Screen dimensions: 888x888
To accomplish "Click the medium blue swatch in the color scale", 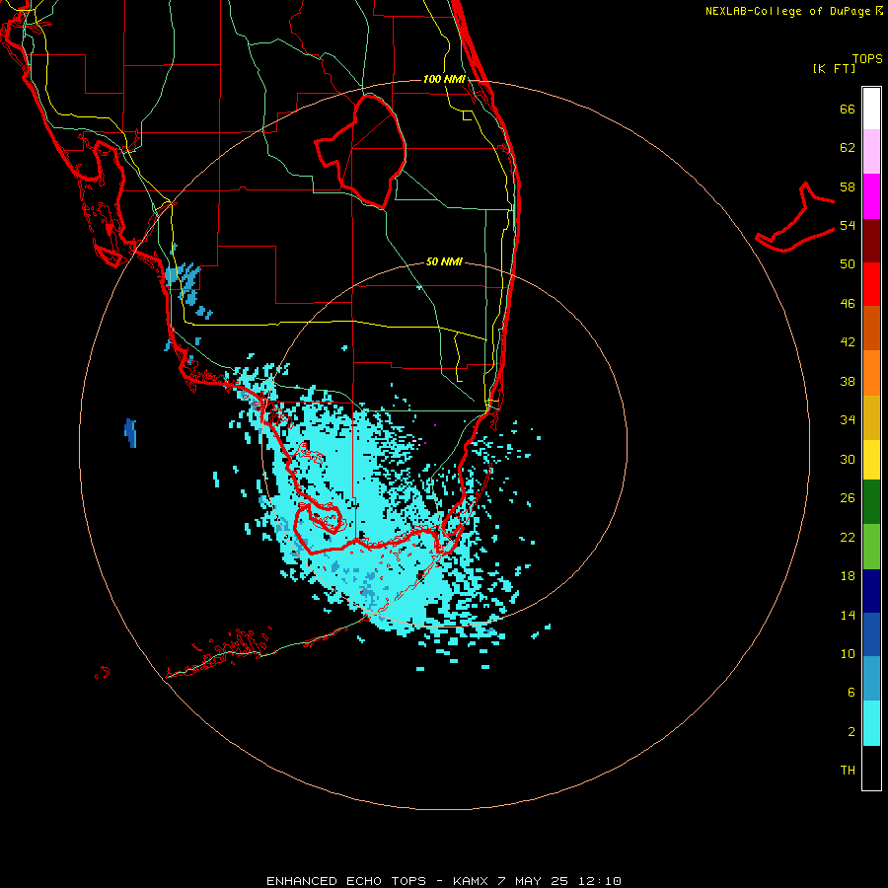I will coord(871,634).
